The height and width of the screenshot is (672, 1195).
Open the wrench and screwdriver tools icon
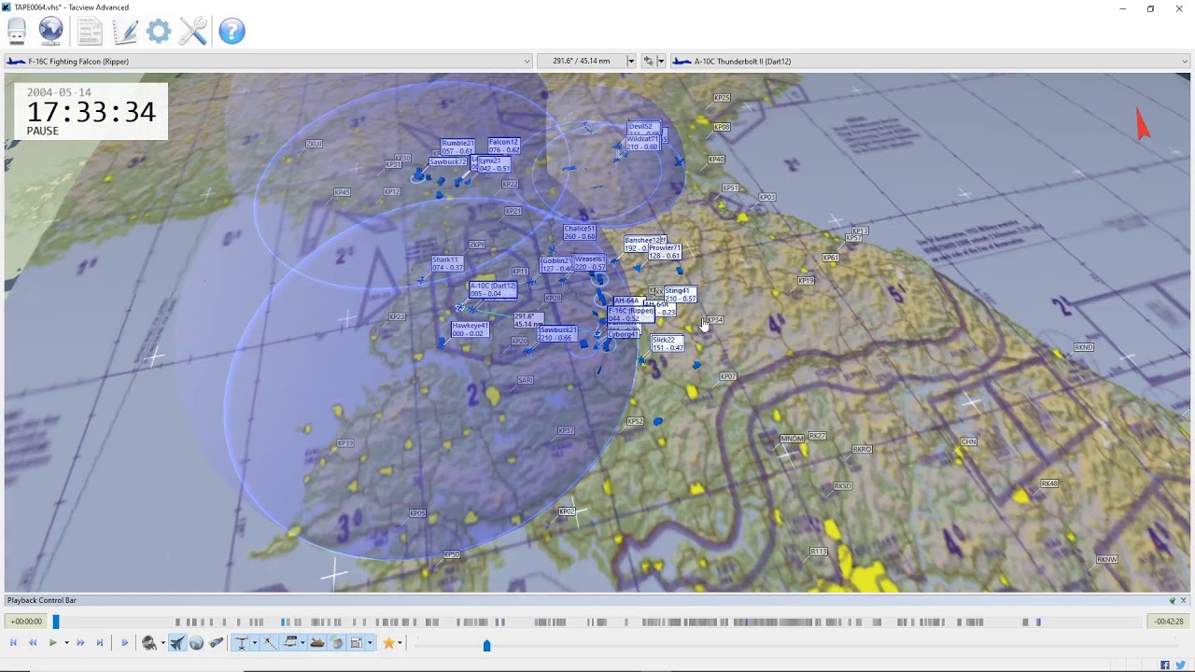[x=193, y=32]
